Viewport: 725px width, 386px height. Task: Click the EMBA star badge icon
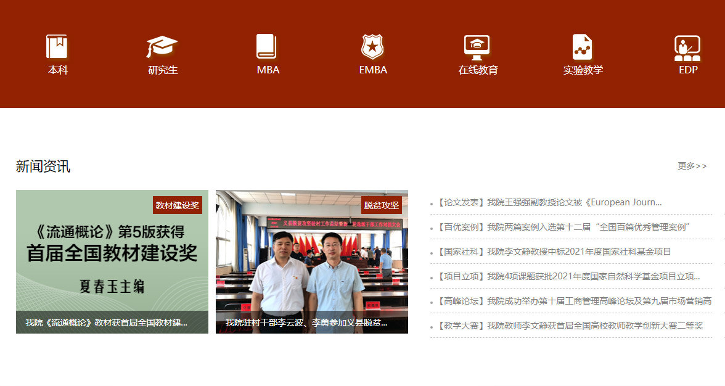point(372,47)
